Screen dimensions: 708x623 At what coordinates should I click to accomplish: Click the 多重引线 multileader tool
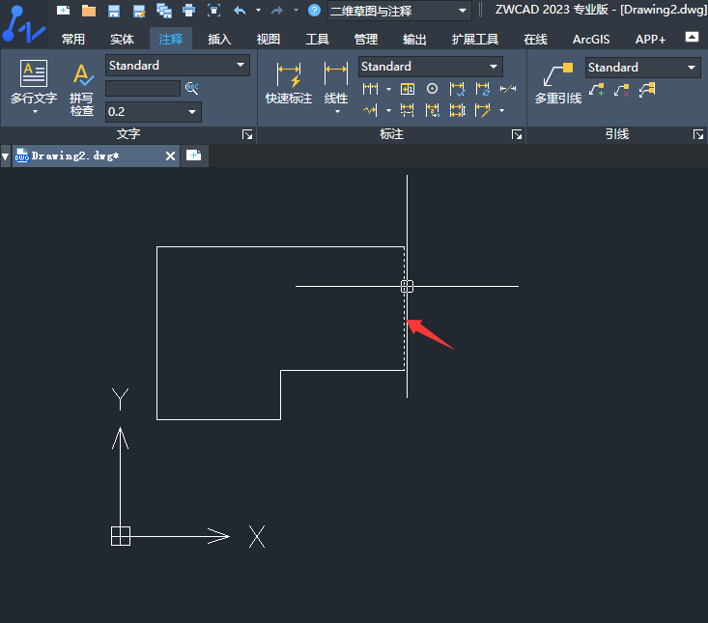[558, 83]
